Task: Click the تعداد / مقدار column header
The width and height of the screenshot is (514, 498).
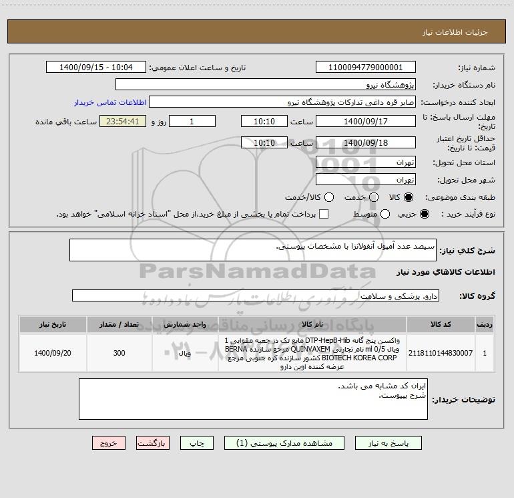Action: click(x=119, y=324)
